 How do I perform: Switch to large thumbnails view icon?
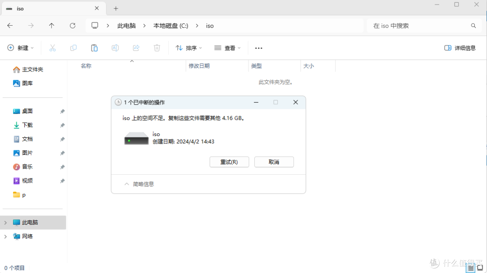[x=480, y=268]
